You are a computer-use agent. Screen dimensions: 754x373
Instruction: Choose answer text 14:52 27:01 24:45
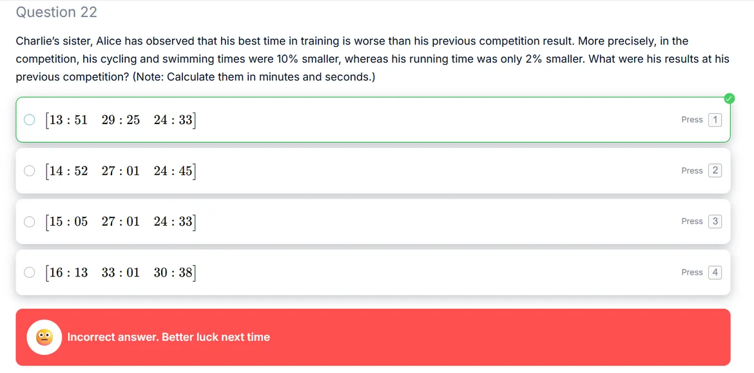click(x=121, y=170)
